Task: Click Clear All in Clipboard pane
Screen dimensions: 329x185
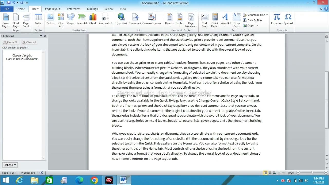Action: point(29,42)
